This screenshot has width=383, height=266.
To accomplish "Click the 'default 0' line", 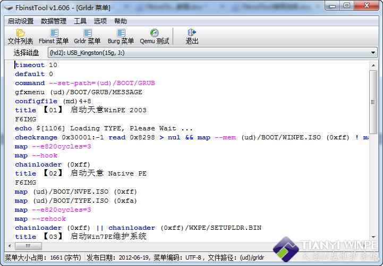I will point(33,74).
